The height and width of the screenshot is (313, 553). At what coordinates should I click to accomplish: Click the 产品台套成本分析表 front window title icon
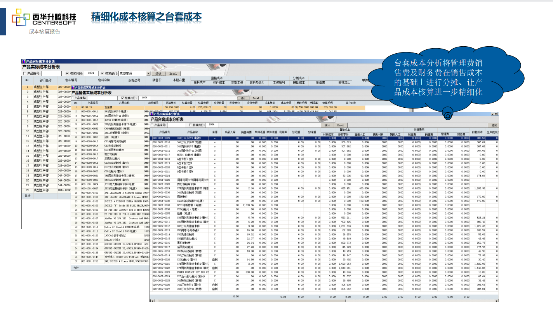(152, 114)
